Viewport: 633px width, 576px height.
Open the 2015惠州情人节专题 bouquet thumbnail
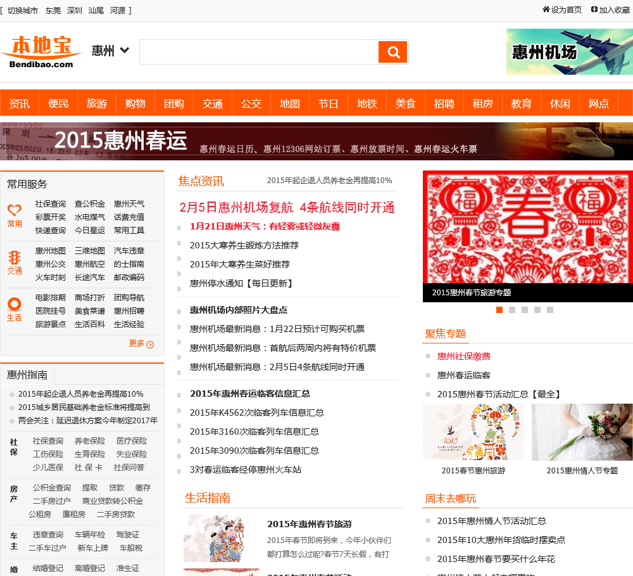point(582,432)
